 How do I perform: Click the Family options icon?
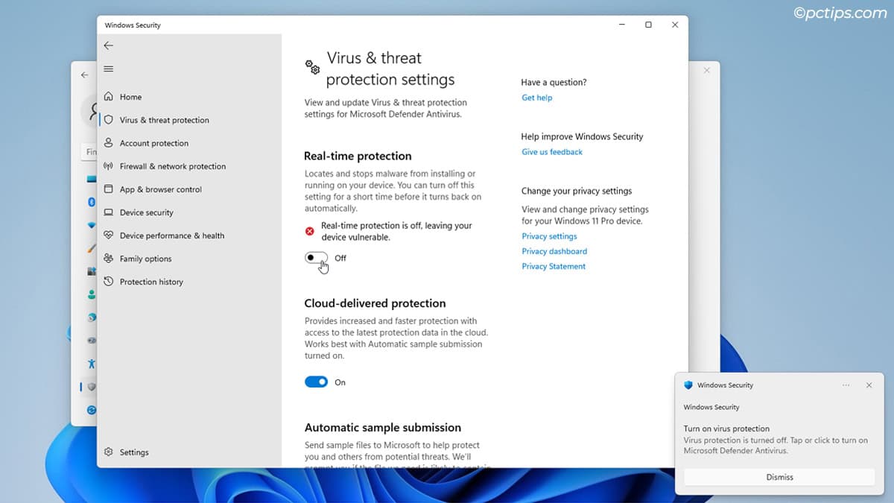109,259
